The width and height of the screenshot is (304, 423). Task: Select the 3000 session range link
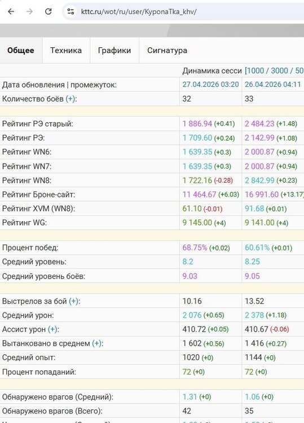279,70
